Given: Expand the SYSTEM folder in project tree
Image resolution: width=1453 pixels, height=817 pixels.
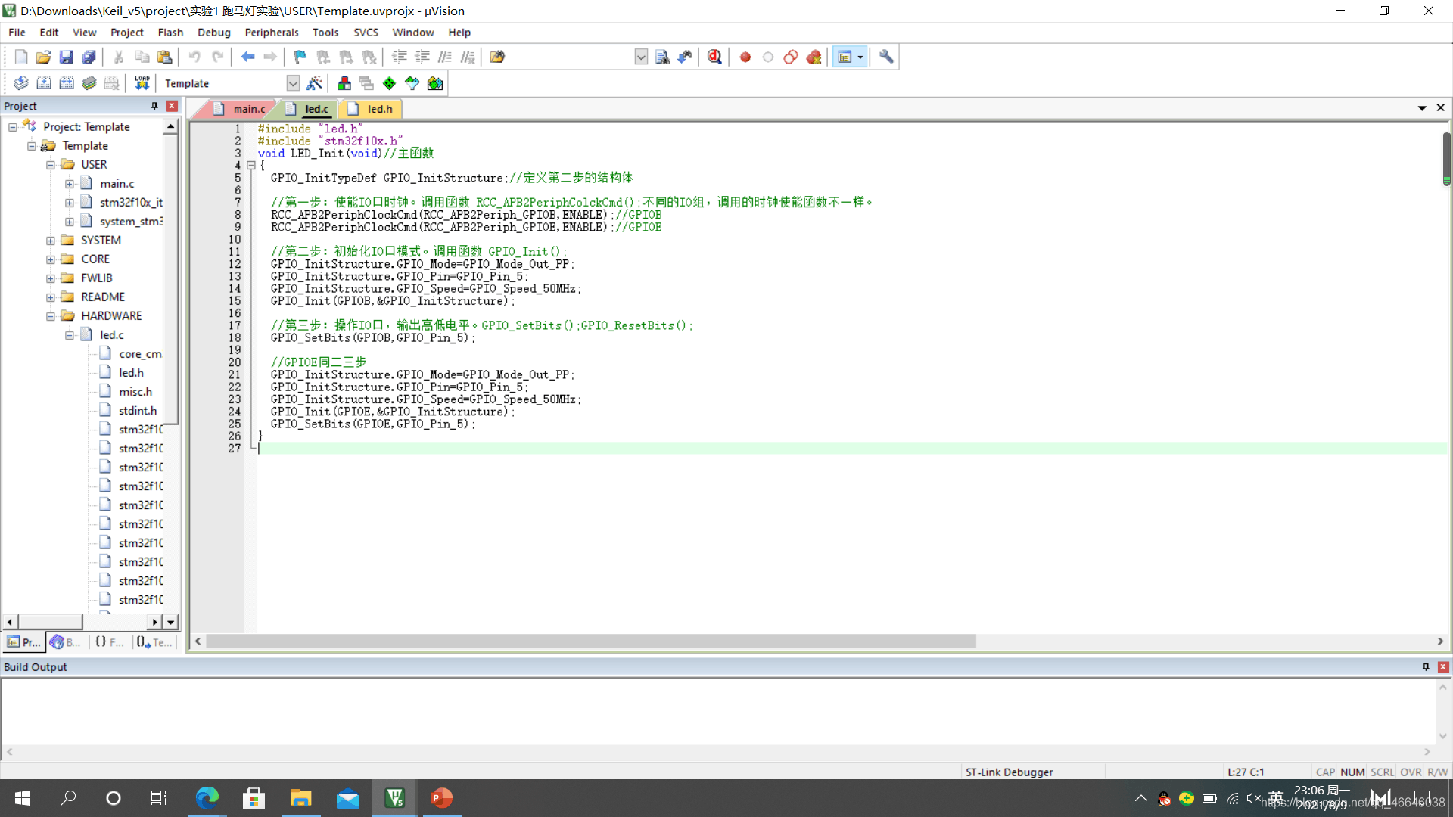Looking at the screenshot, I should pos(51,241).
